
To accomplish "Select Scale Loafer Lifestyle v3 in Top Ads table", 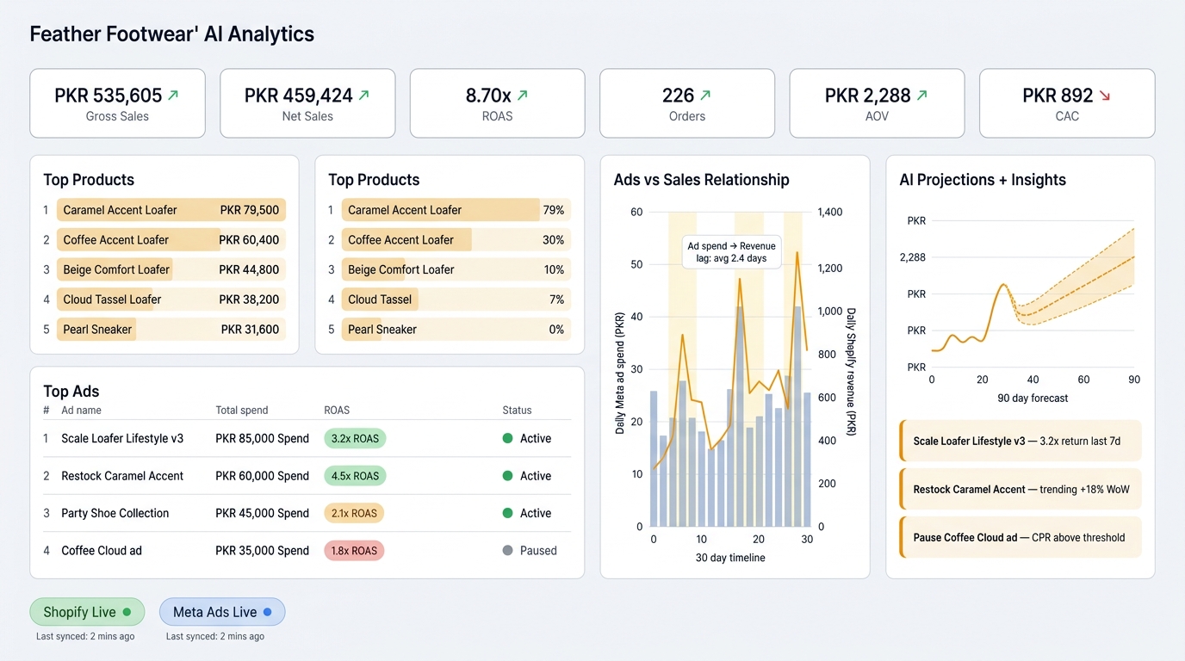I will [x=122, y=438].
